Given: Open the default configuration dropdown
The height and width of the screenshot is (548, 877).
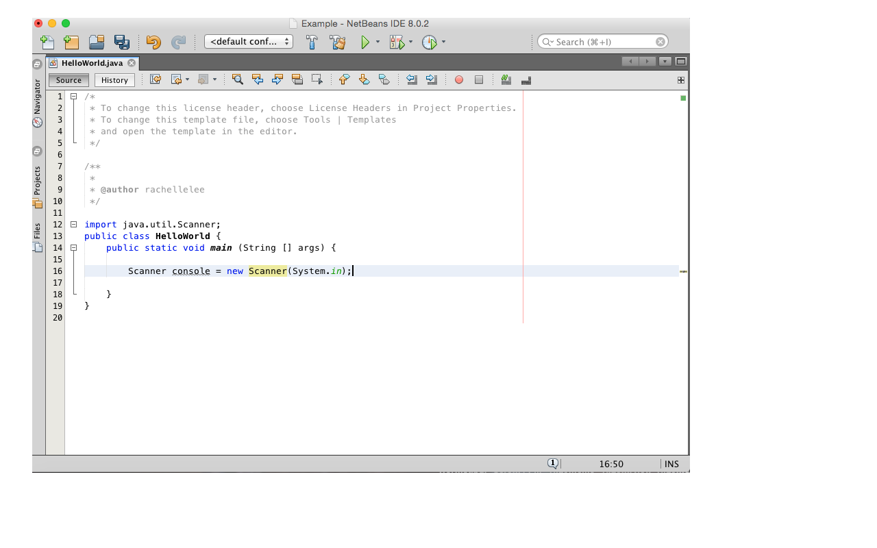Looking at the screenshot, I should [x=248, y=41].
